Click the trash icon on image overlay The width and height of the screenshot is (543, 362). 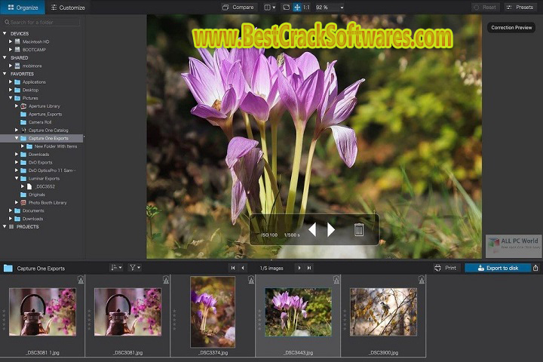tap(359, 229)
